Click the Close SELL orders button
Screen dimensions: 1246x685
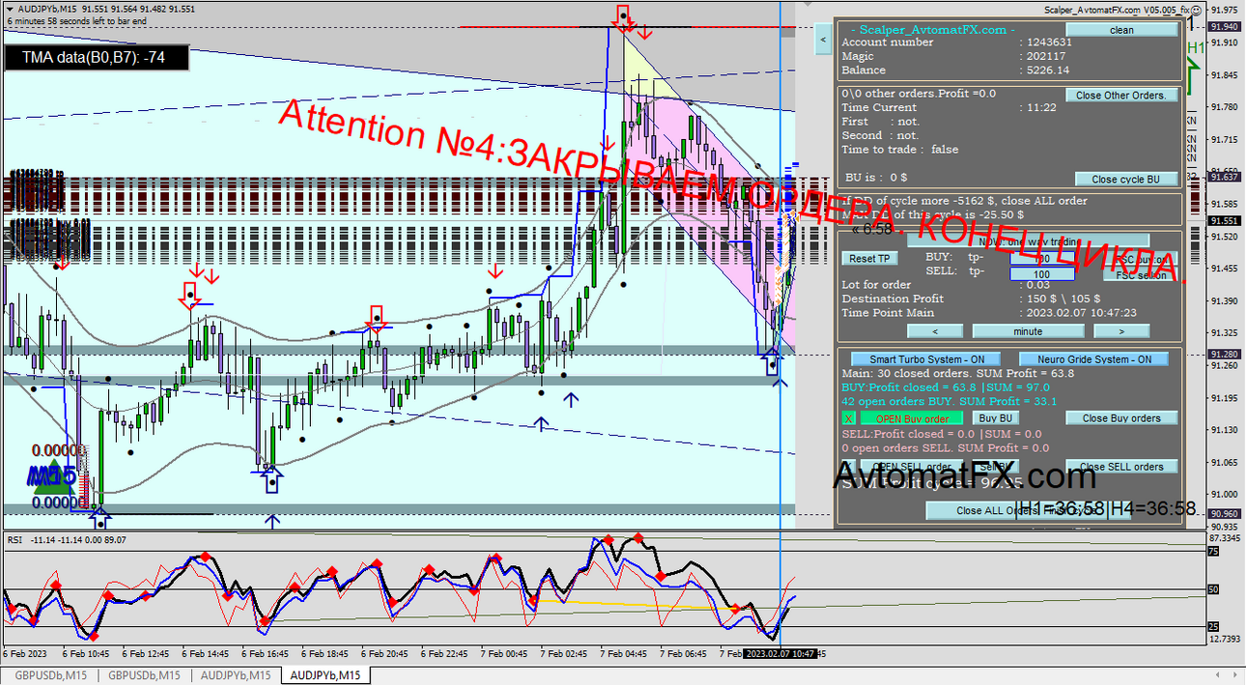[1121, 467]
